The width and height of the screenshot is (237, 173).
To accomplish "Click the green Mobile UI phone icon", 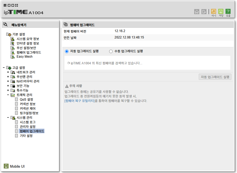I will [x=6, y=166].
